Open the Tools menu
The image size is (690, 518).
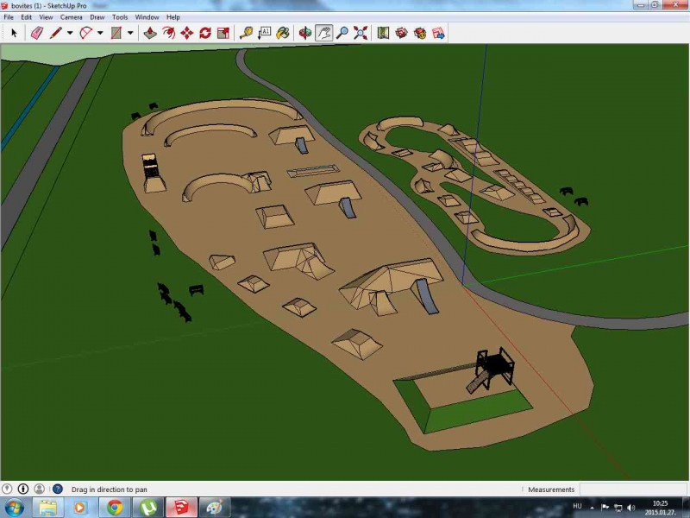(120, 16)
